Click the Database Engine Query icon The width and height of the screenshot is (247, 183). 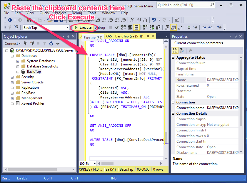[98, 20]
